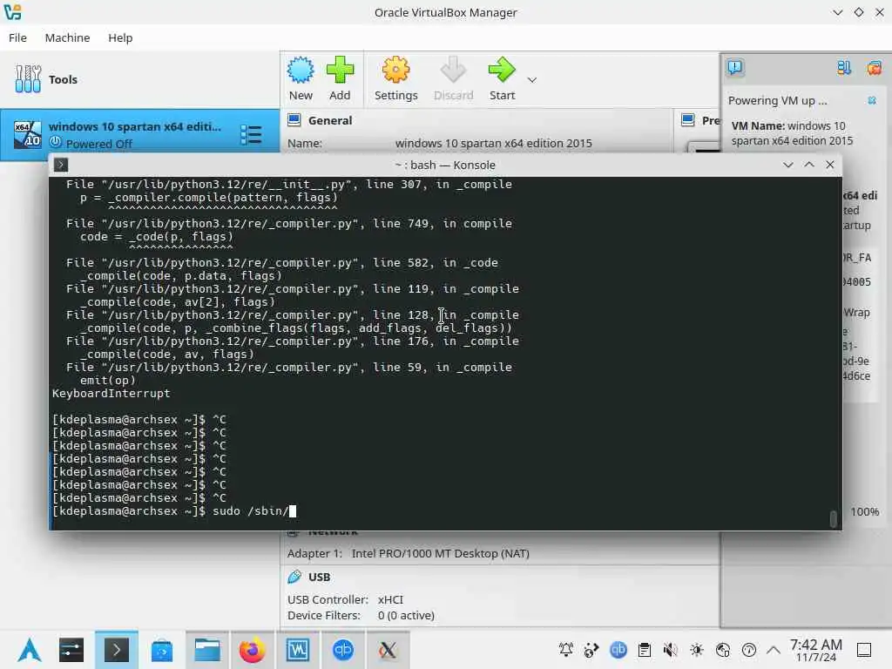Screen dimensions: 892x669
Task: Click the show desktop button
Action: [x=864, y=650]
